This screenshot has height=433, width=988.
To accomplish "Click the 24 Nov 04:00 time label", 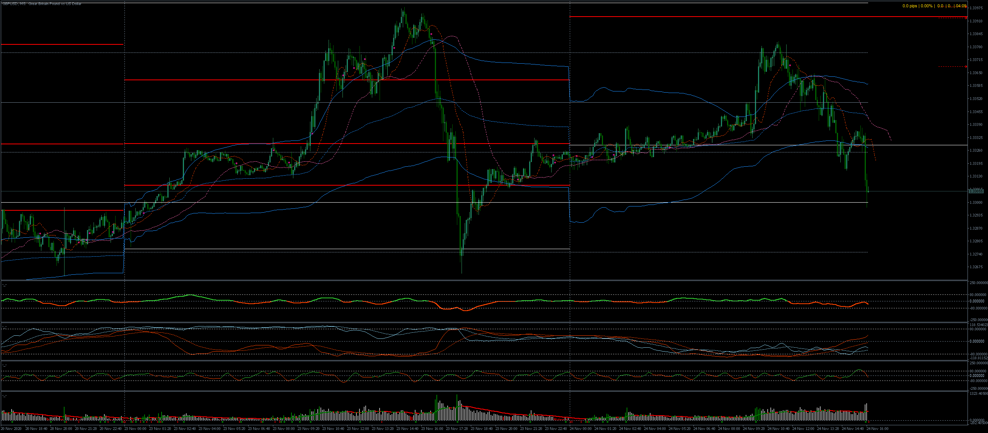I will [655, 428].
